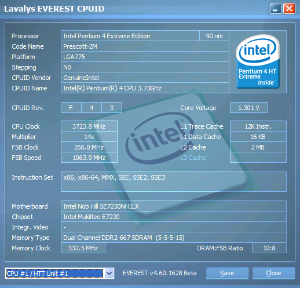Image resolution: width=300 pixels, height=288 pixels.
Task: Click the CPUID Name value field
Action: 145,88
